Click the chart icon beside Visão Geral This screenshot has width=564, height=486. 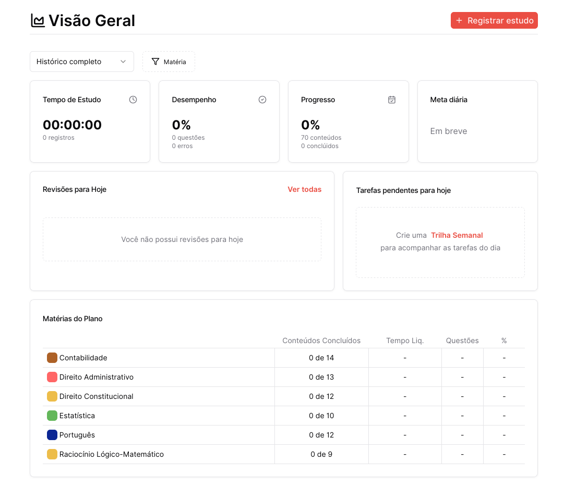[x=38, y=21]
